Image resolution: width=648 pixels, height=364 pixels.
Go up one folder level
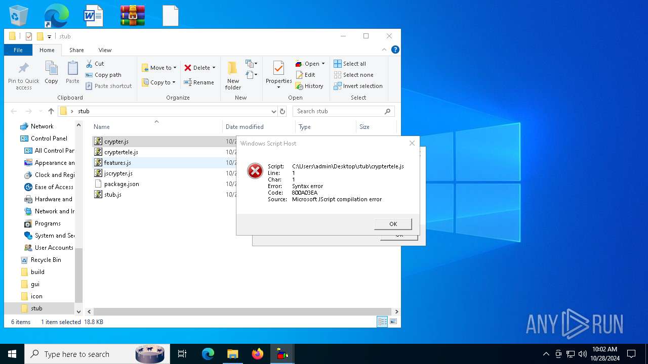(51, 111)
